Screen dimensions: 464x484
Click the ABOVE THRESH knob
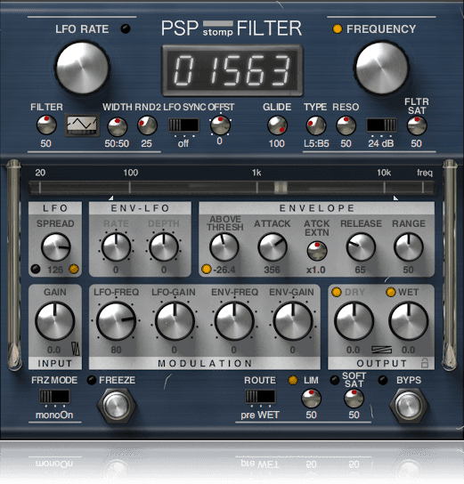pos(224,247)
